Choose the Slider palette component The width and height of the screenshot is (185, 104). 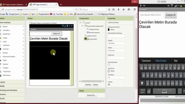pos(5,60)
